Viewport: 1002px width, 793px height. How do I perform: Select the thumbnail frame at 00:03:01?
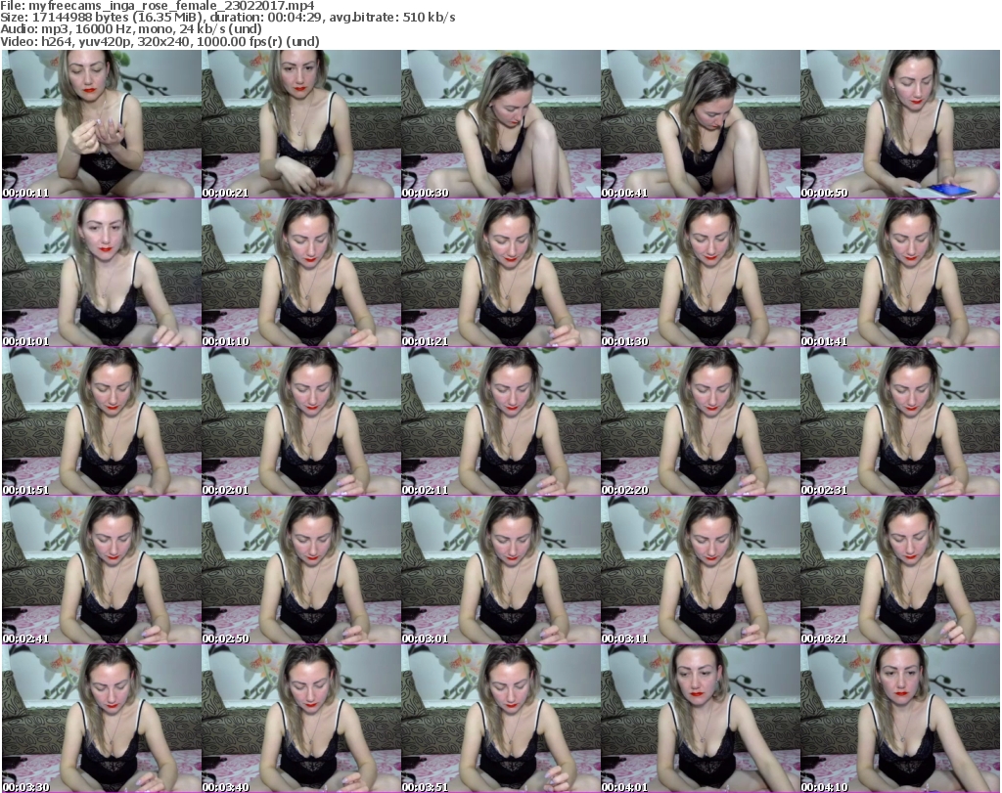(x=500, y=570)
